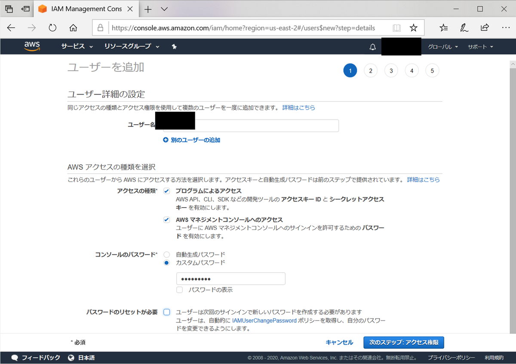Open the pin shortcuts icon in the navbar

coord(174,46)
